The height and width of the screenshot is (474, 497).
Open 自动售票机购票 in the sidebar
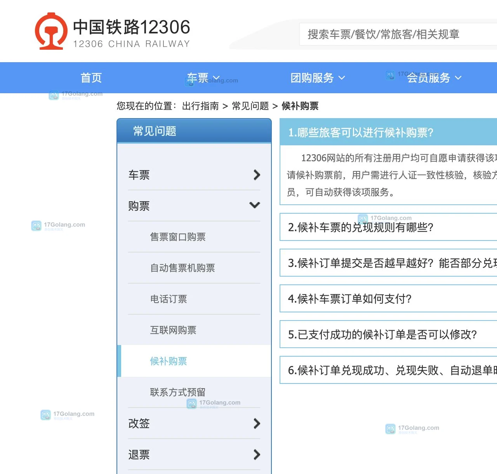tap(182, 268)
